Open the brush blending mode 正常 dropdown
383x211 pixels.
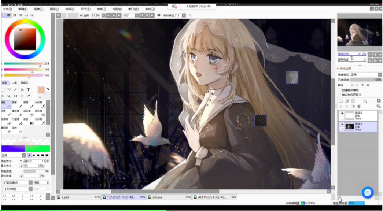pyautogui.click(x=13, y=155)
